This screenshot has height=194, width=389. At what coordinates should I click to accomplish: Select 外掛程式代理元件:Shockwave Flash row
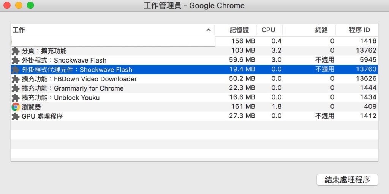(194, 70)
